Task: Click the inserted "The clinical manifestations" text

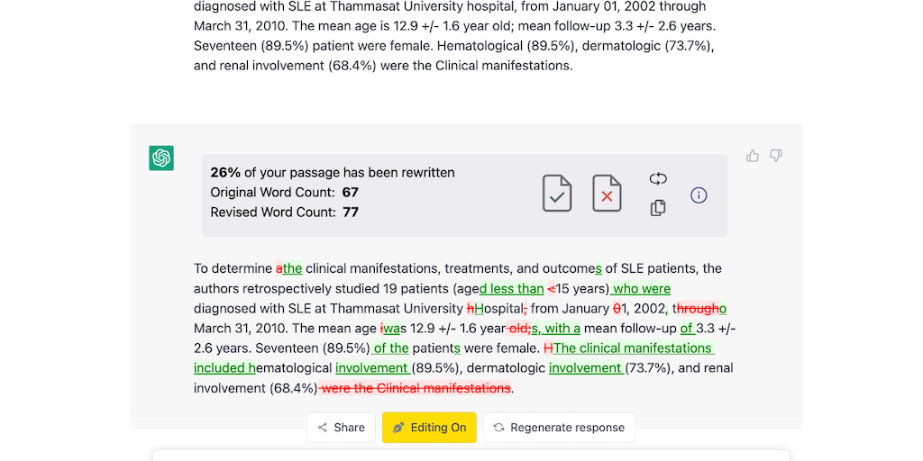Action: [x=633, y=348]
